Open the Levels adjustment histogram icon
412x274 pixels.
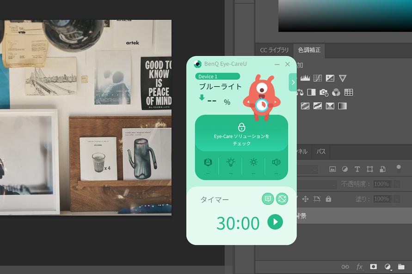(305, 78)
